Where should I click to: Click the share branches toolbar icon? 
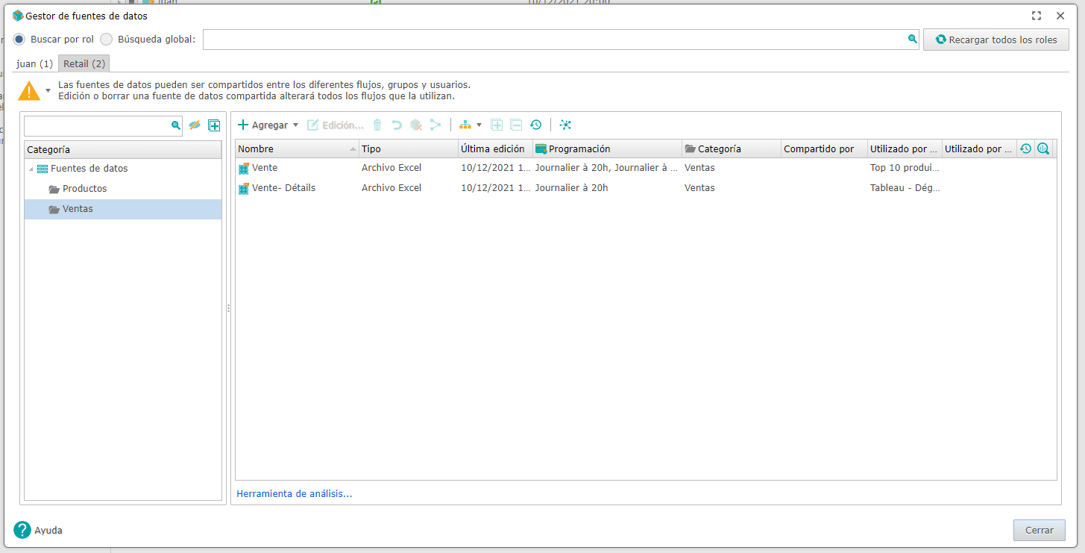point(435,125)
